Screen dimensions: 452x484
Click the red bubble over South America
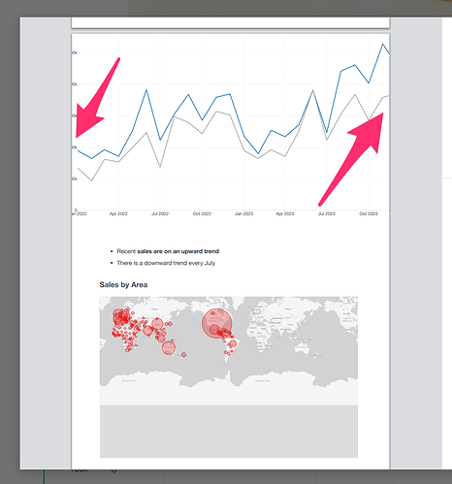click(233, 343)
